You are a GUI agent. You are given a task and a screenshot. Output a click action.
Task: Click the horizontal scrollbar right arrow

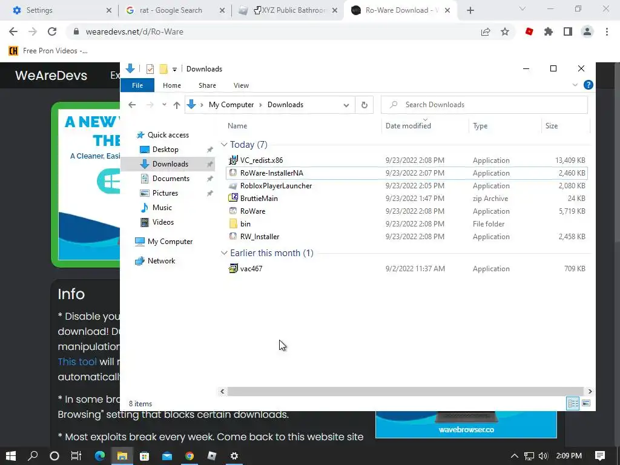click(x=590, y=392)
